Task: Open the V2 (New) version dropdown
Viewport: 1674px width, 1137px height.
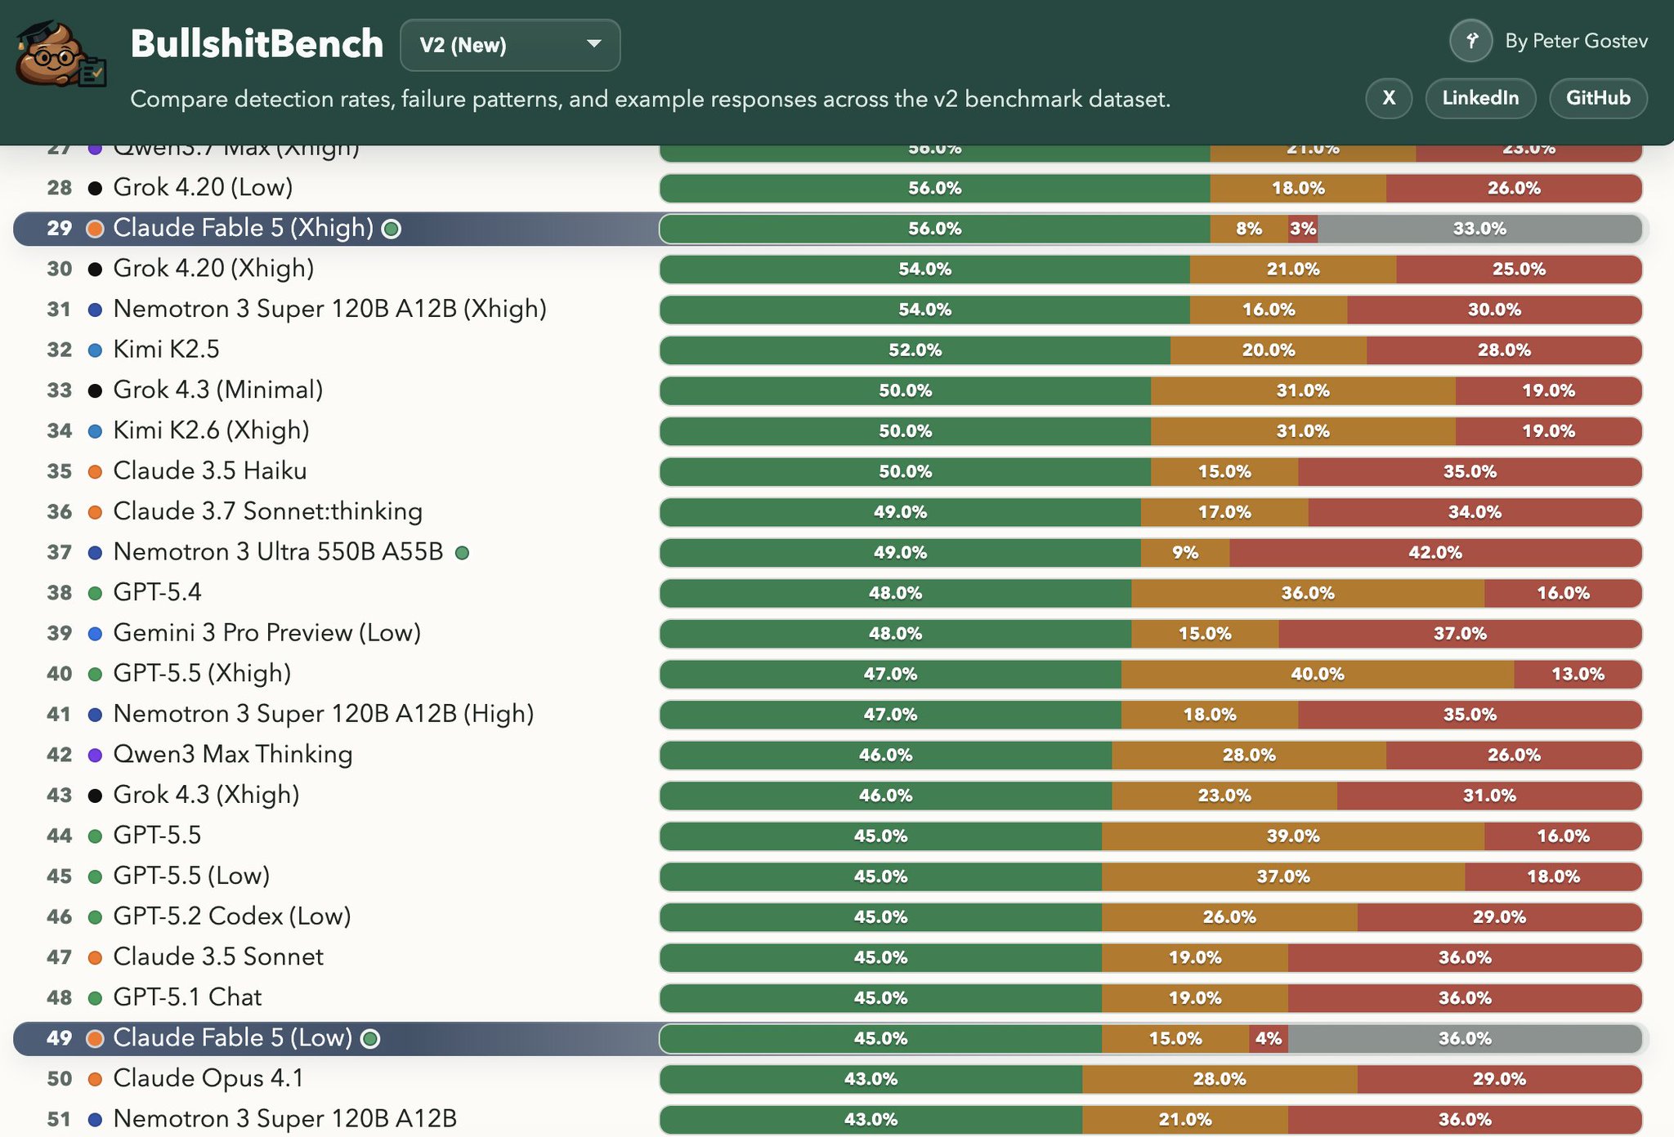Action: pyautogui.click(x=510, y=45)
